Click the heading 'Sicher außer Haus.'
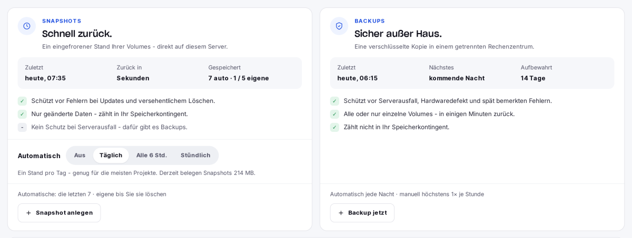This screenshot has height=238, width=632. coord(398,34)
